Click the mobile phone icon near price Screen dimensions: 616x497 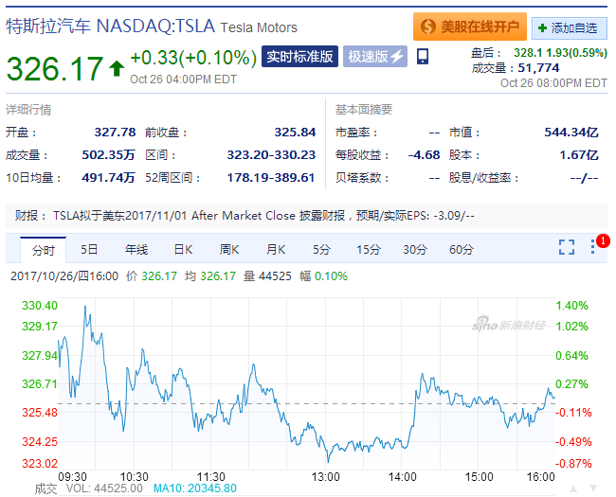coord(423,57)
